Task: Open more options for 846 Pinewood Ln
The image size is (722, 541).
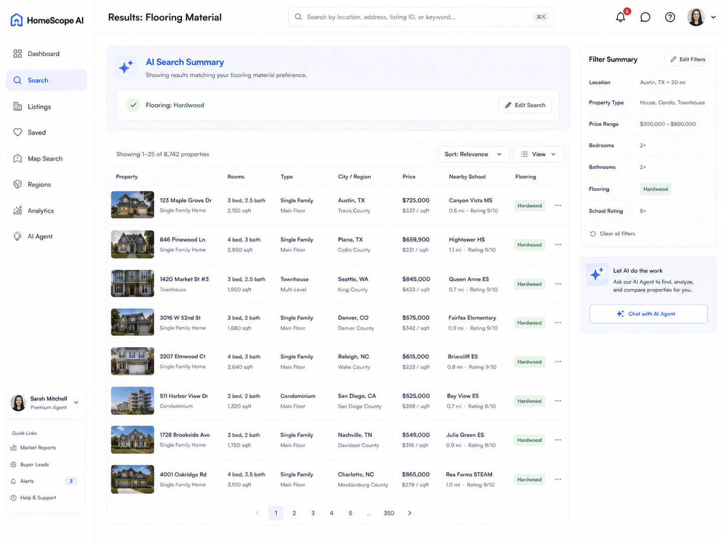Action: pos(558,245)
